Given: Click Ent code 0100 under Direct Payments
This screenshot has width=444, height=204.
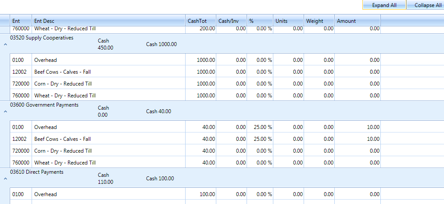Looking at the screenshot, I should pos(21,194).
